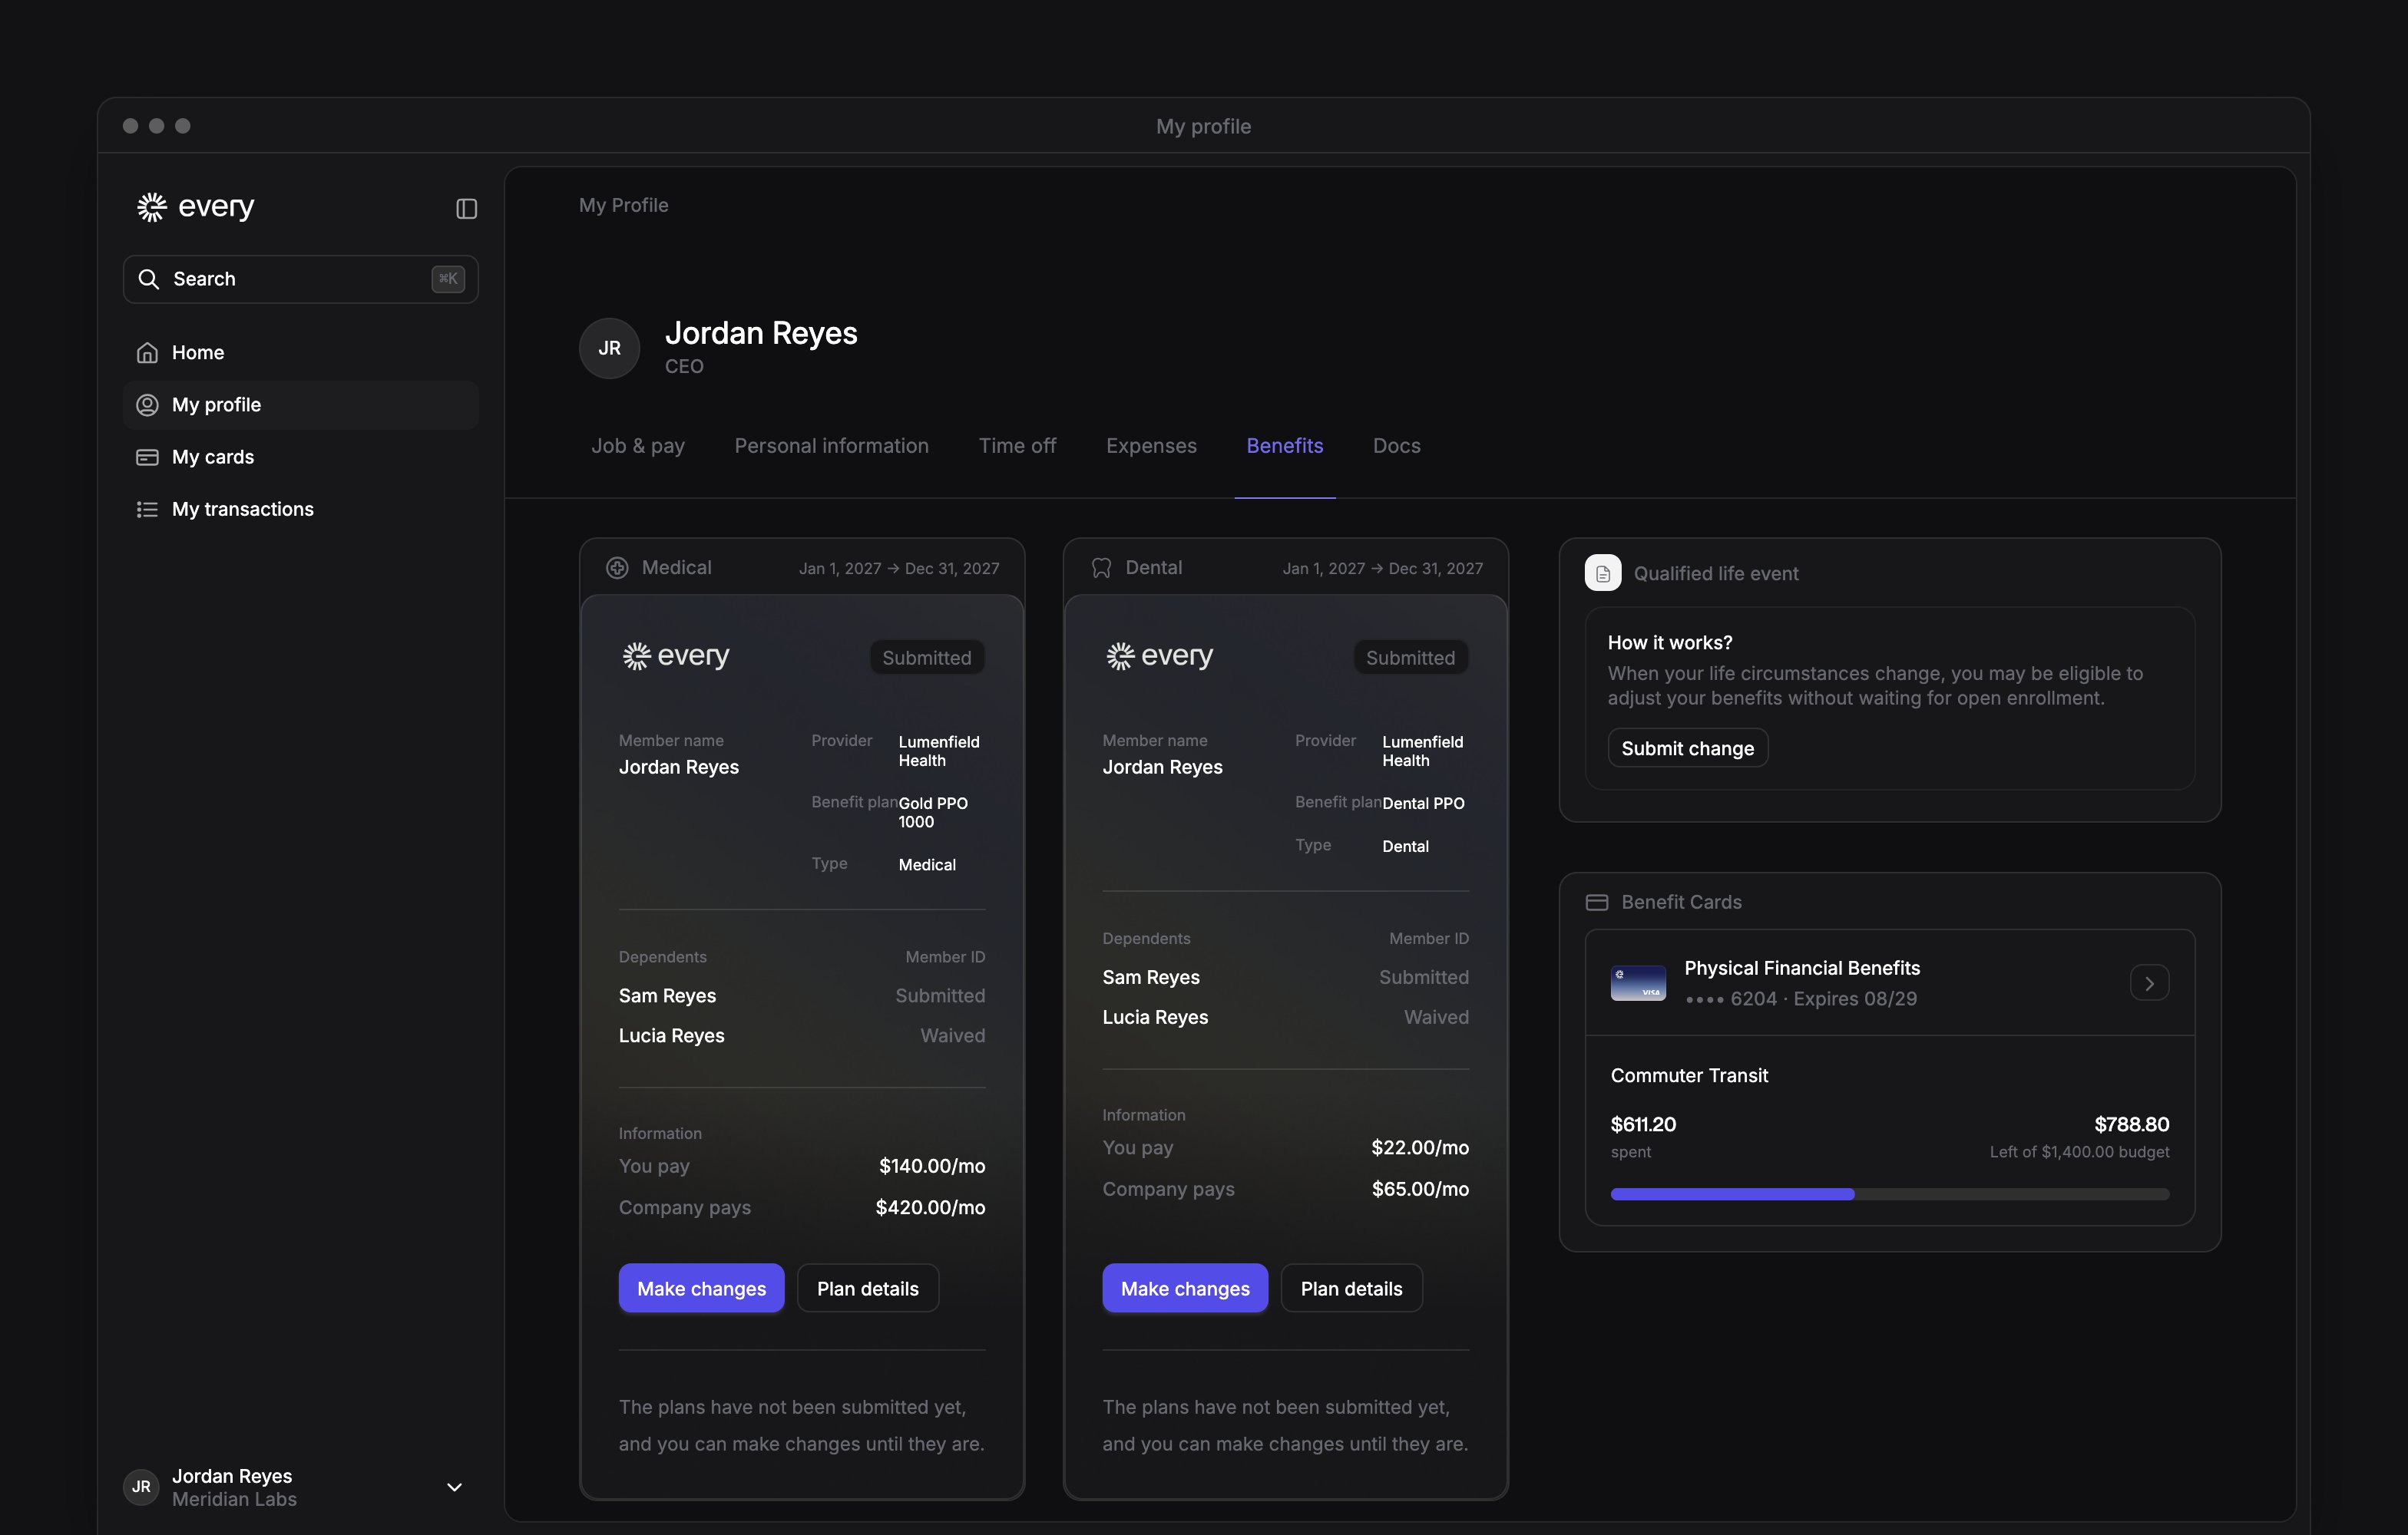Click Make changes on Dental plan
This screenshot has width=2408, height=1535.
point(1185,1288)
